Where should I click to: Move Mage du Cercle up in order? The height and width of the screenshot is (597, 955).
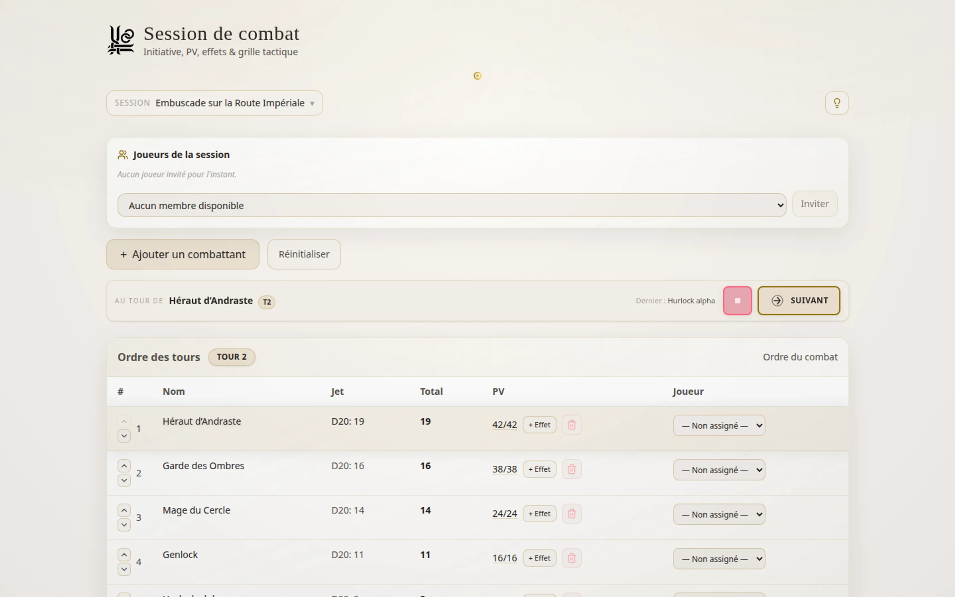click(124, 510)
